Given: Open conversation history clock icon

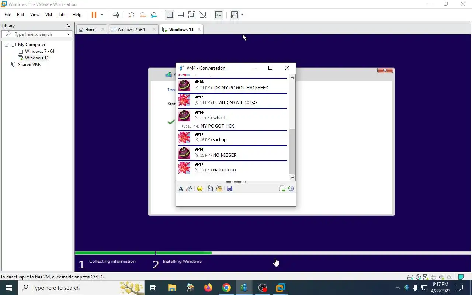Looking at the screenshot, I should 291,188.
